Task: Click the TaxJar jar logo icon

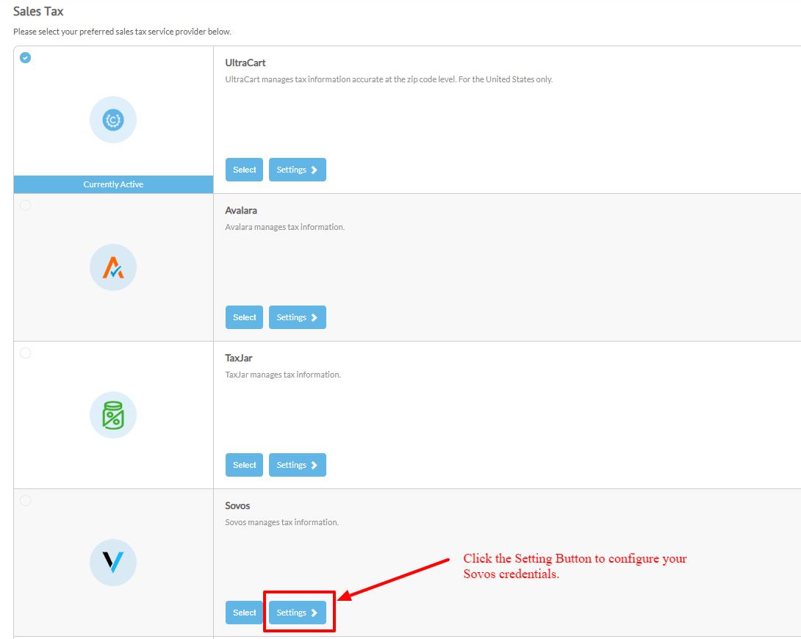Action: (x=113, y=415)
